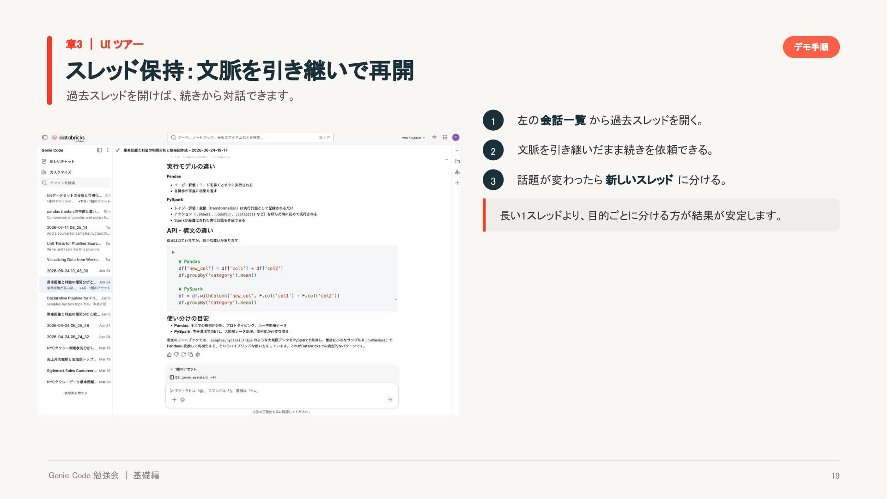Click the thumbs down feedback icon

pos(176,355)
